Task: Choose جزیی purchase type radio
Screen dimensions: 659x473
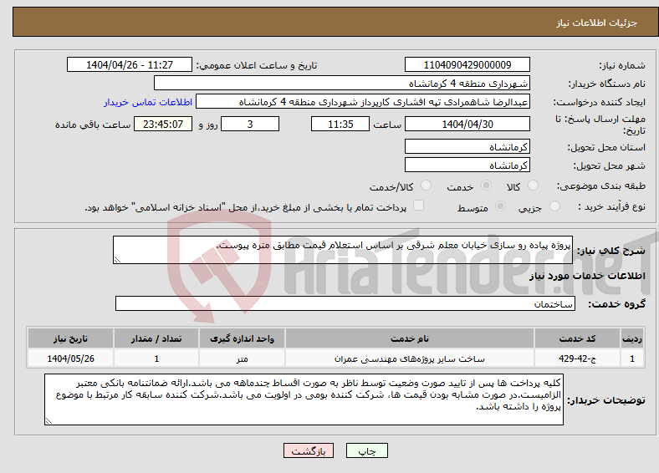Action: pyautogui.click(x=554, y=206)
